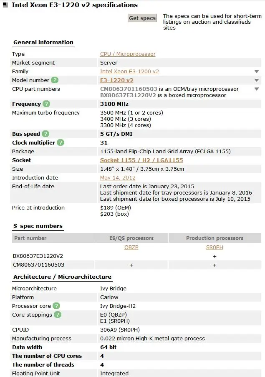
Task: Click help icon beside Core steppings
Action: pyautogui.click(x=58, y=315)
